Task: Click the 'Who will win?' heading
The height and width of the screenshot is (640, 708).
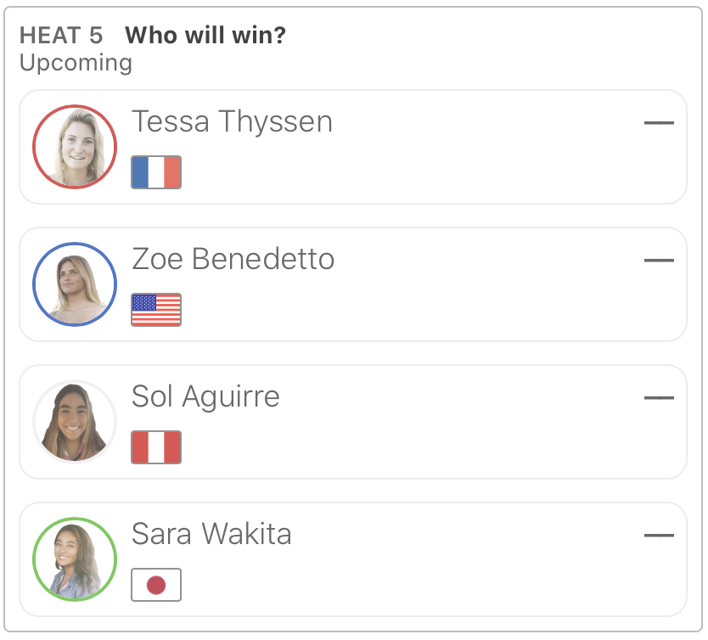Action: [x=205, y=36]
